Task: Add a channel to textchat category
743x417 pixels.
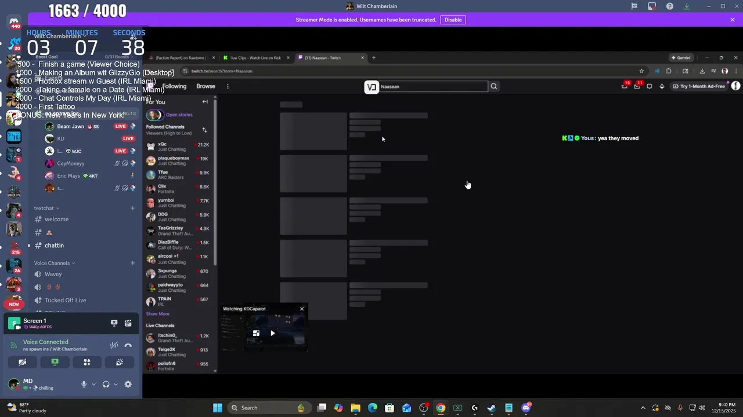Action: (x=132, y=208)
